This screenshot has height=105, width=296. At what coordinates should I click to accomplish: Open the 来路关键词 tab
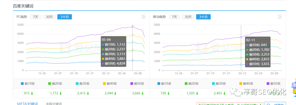tap(54, 104)
